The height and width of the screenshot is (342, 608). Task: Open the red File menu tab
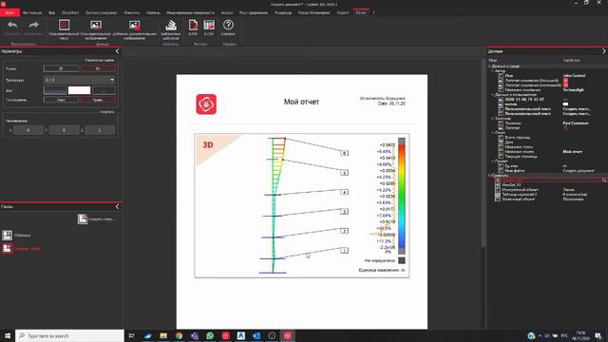[9, 12]
